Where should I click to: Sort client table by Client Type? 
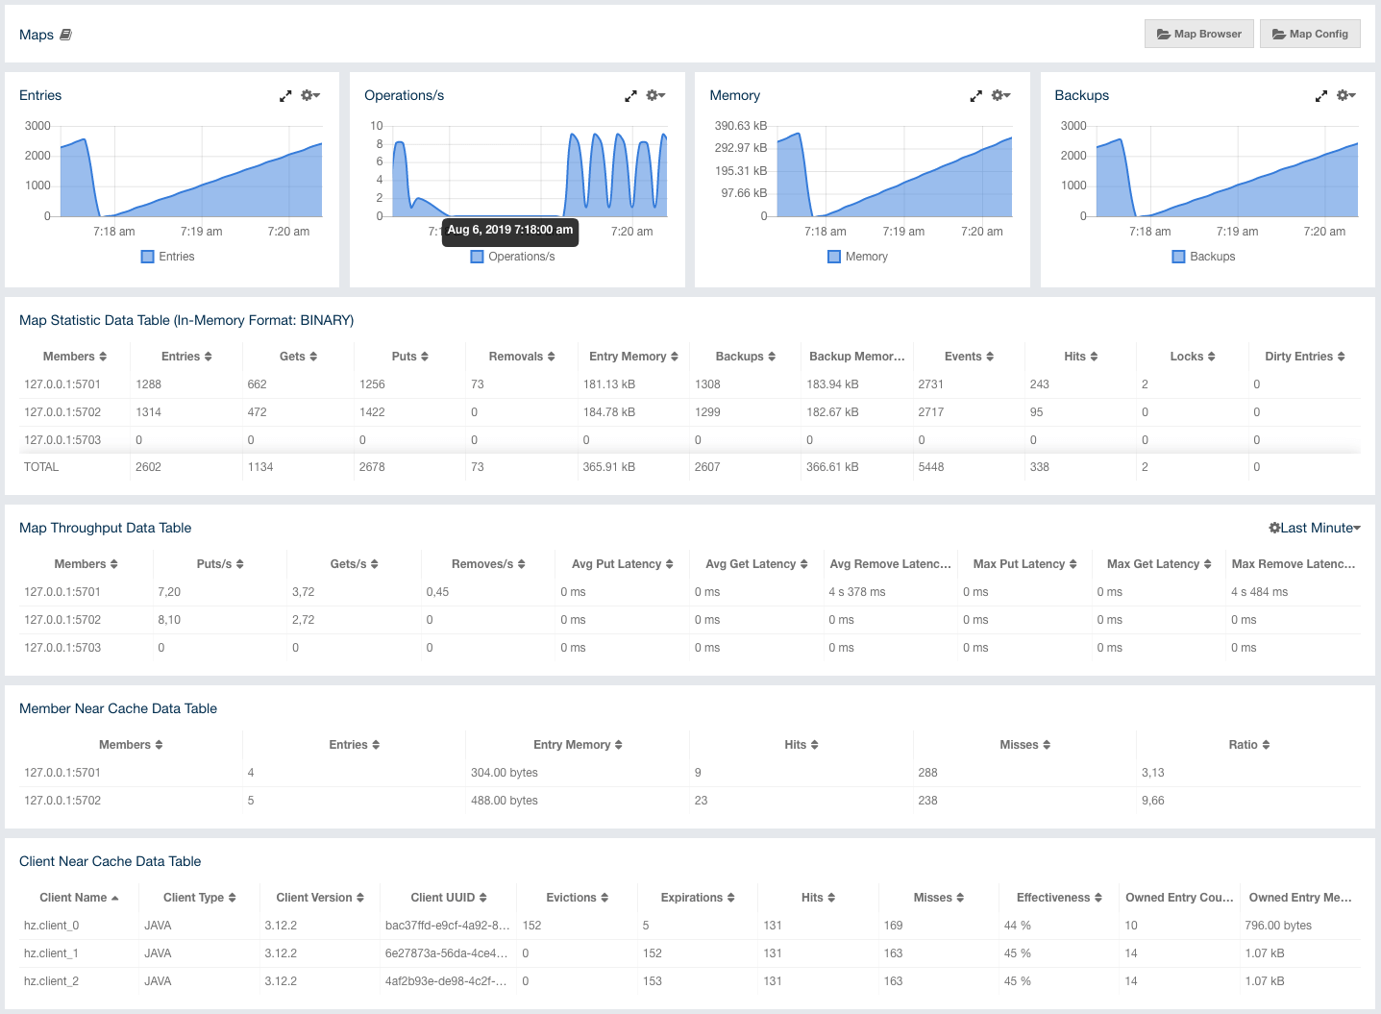(199, 898)
